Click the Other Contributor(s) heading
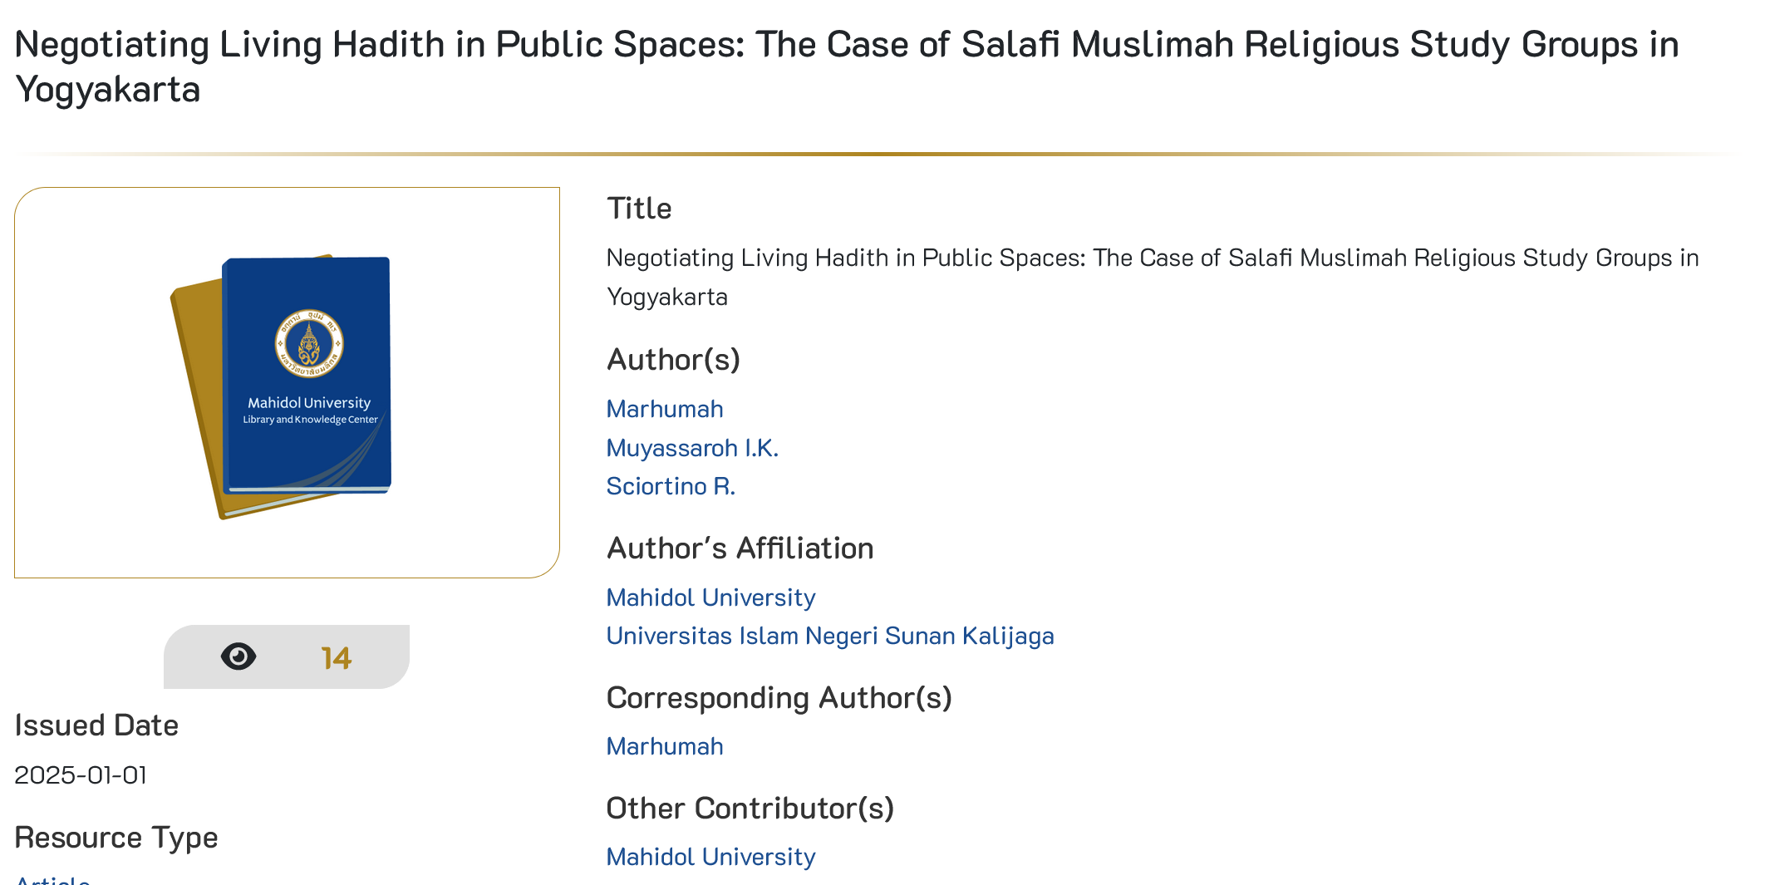1765x885 pixels. pyautogui.click(x=750, y=809)
